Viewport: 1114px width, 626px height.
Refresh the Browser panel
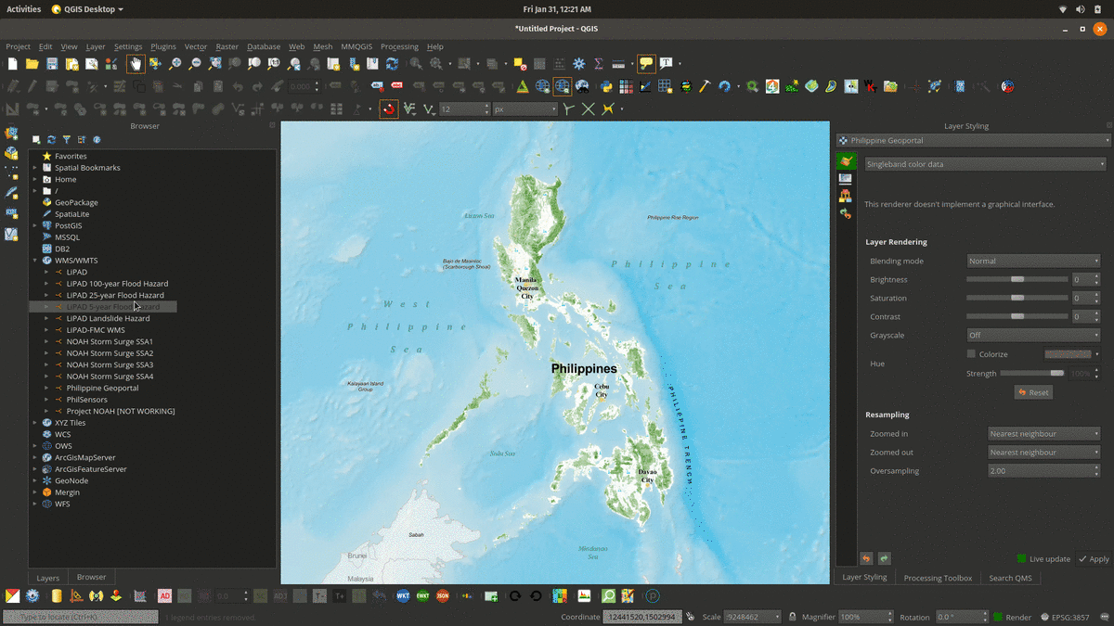tap(52, 140)
